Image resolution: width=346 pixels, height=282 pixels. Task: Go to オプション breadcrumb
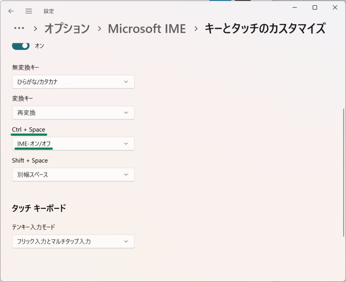[67, 29]
